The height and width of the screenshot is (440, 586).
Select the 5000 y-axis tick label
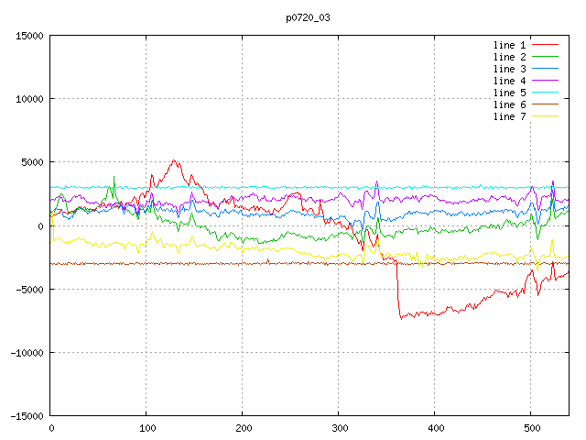pyautogui.click(x=32, y=162)
